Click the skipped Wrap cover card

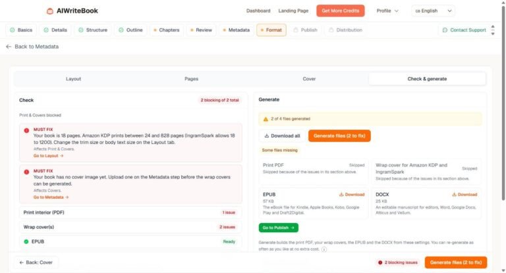point(426,172)
